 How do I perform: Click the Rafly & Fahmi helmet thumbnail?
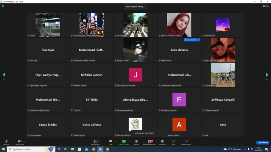click(x=135, y=50)
